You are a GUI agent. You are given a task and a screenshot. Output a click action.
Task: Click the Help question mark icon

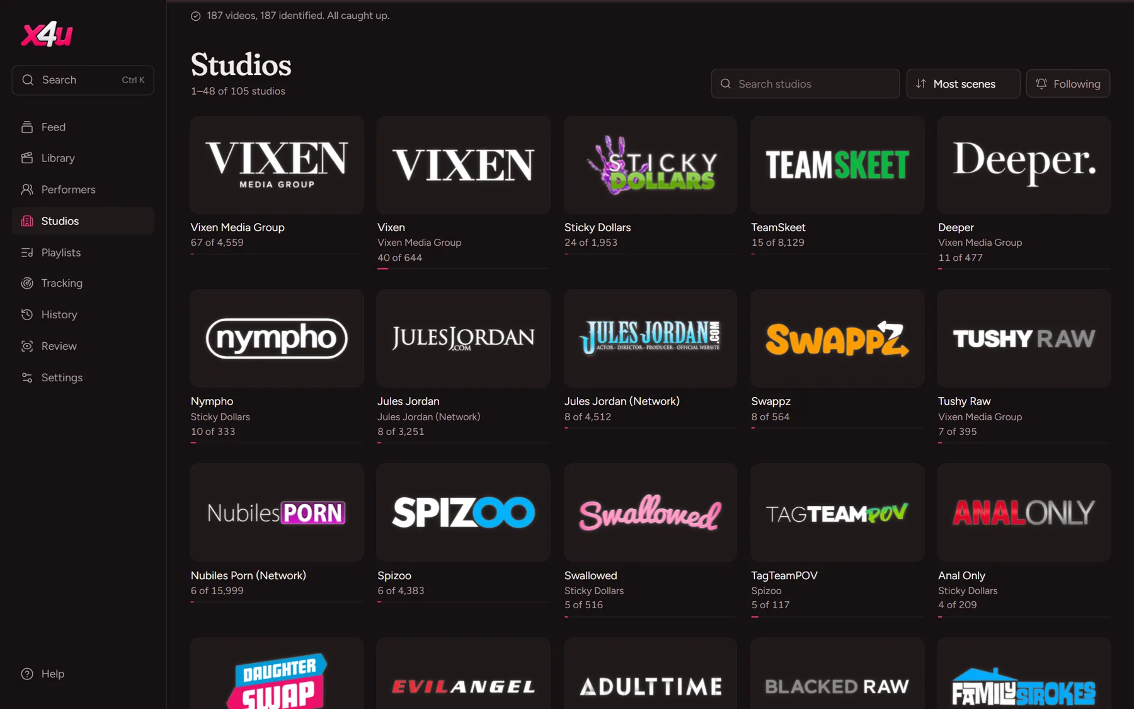pos(27,674)
